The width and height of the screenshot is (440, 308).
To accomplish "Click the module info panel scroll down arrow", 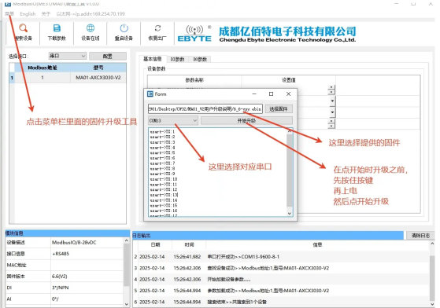I will (x=126, y=304).
